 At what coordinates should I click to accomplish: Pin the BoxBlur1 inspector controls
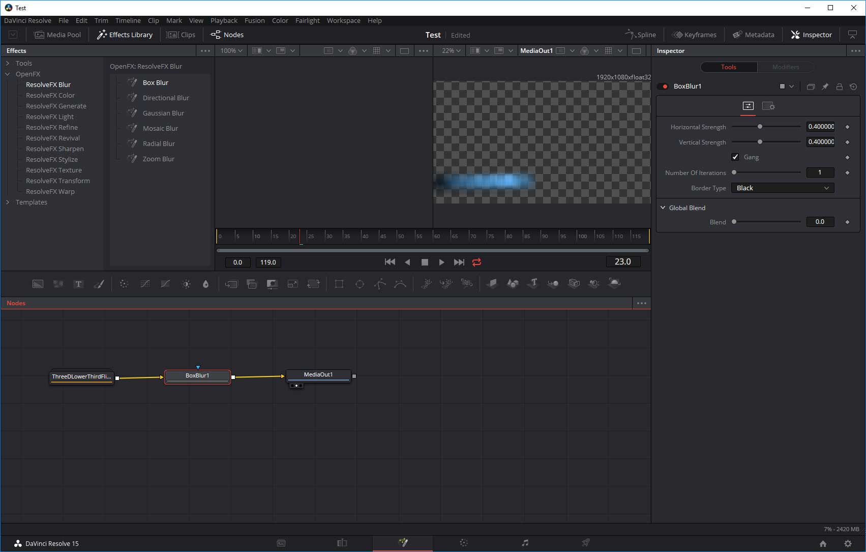(825, 86)
